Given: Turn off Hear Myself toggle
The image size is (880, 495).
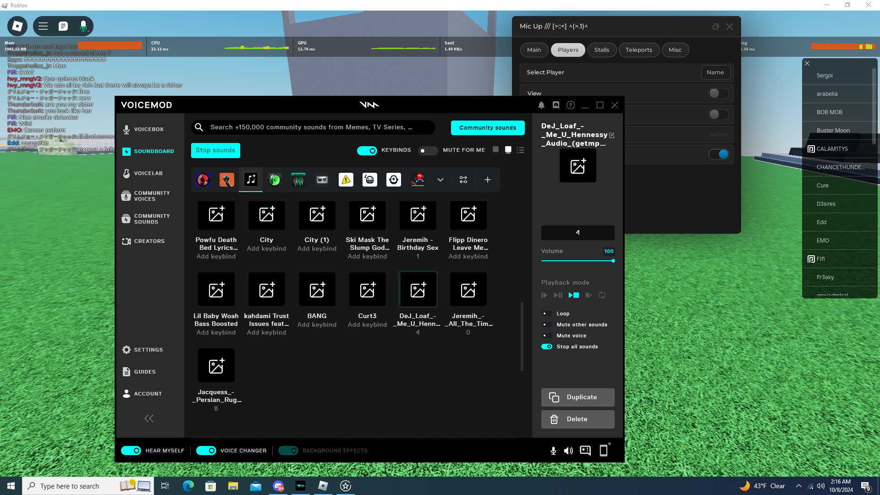Looking at the screenshot, I should [131, 451].
